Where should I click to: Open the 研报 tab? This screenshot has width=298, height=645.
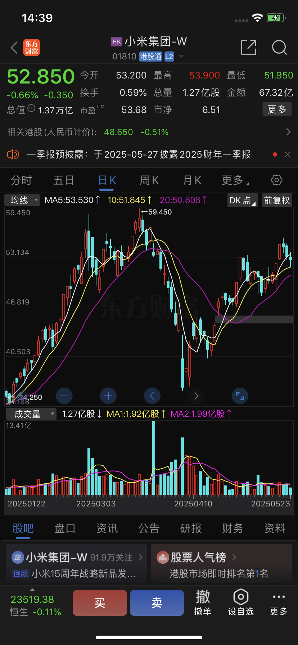click(191, 528)
